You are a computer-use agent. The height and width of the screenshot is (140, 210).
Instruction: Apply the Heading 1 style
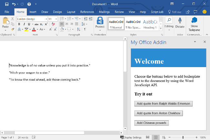point(150,24)
